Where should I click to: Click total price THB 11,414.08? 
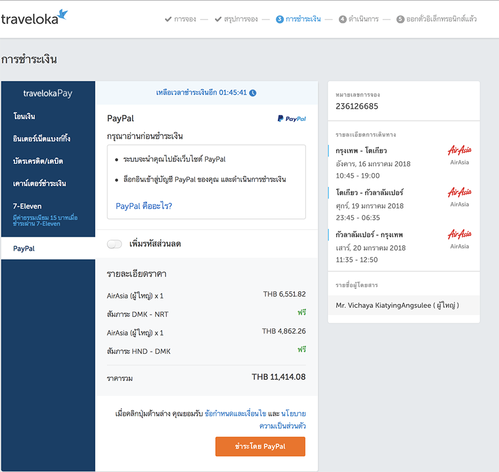click(278, 377)
